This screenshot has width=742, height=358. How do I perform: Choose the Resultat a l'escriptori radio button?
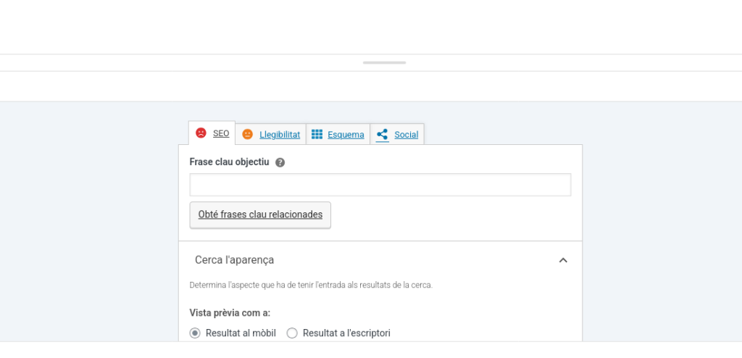pyautogui.click(x=292, y=333)
